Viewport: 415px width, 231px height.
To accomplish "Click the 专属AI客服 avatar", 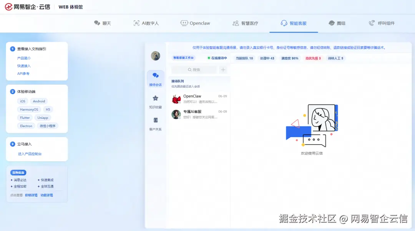I will pyautogui.click(x=176, y=114).
